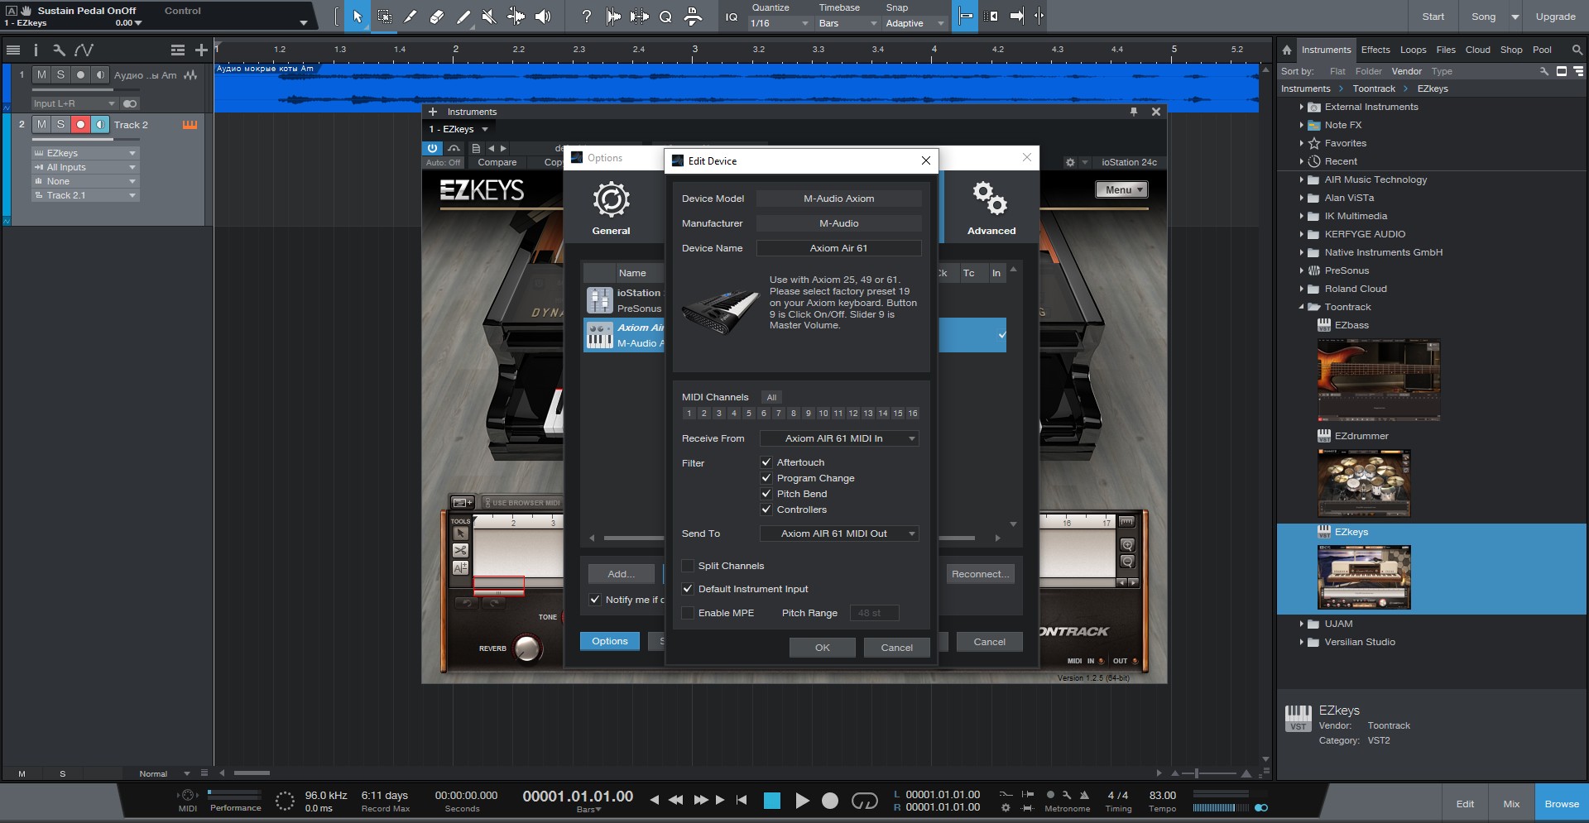Show the inspector info icon
1589x823 pixels.
coord(36,50)
